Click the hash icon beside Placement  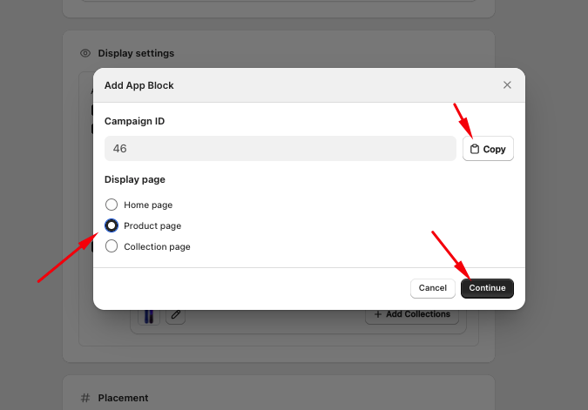[x=85, y=398]
